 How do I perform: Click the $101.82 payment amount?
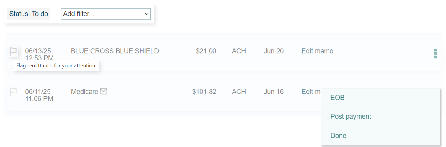tap(204, 92)
